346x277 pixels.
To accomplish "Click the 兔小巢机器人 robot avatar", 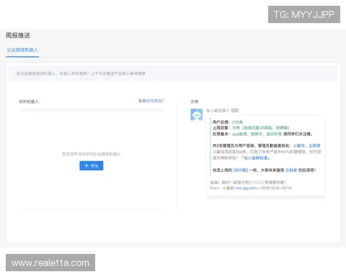I will (x=197, y=115).
